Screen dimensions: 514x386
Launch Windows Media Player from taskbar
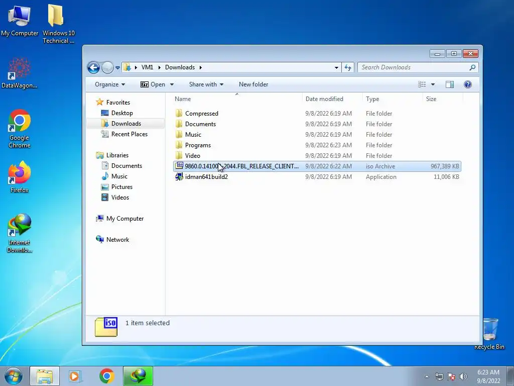pos(75,376)
